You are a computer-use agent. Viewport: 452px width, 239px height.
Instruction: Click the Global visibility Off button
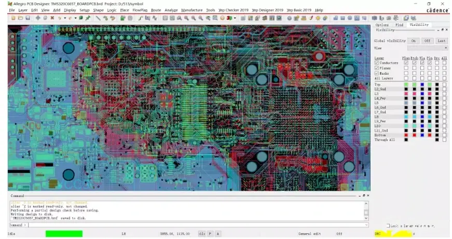point(427,41)
